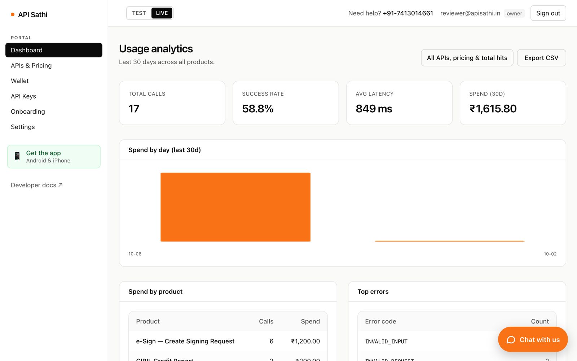Start a Chat with us conversation
Screen dimensions: 577x361
(533, 339)
